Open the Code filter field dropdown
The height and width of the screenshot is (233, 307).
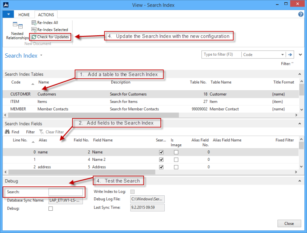click(282, 55)
